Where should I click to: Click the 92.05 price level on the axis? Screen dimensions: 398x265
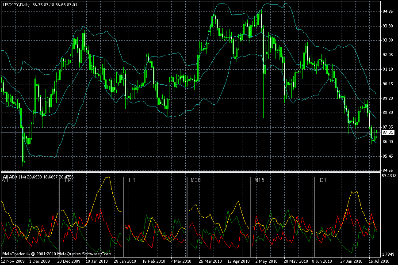coord(387,55)
